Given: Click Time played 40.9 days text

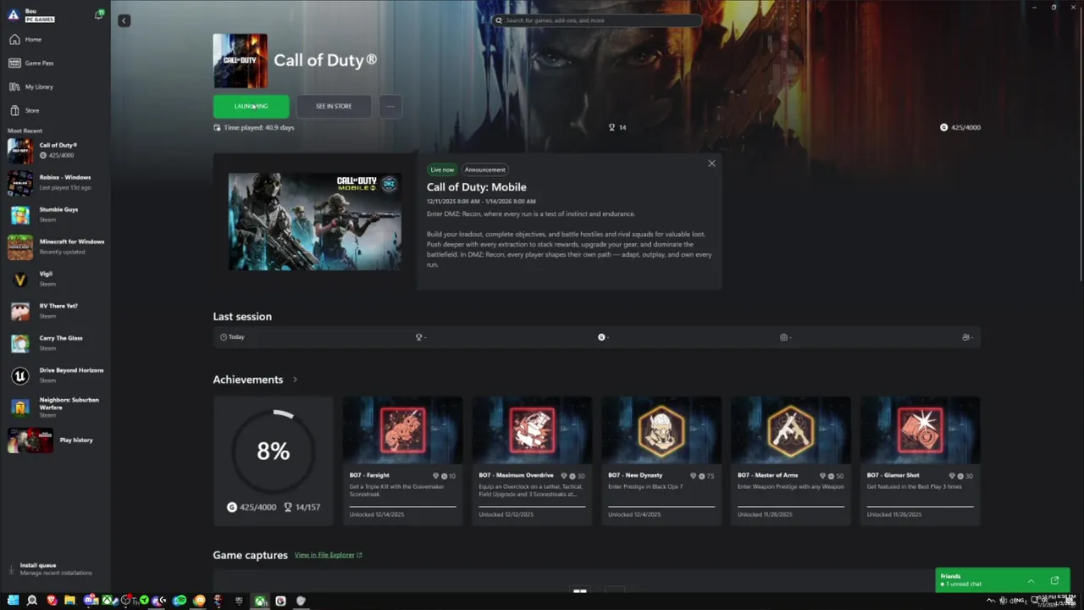Looking at the screenshot, I should (x=258, y=128).
